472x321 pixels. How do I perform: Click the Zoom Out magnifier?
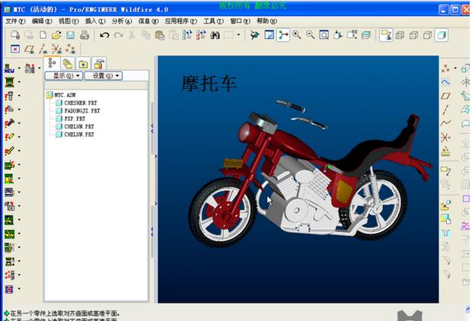tap(311, 35)
